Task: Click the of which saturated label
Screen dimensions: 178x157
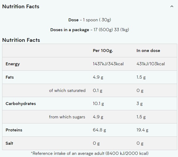Action: [67, 90]
